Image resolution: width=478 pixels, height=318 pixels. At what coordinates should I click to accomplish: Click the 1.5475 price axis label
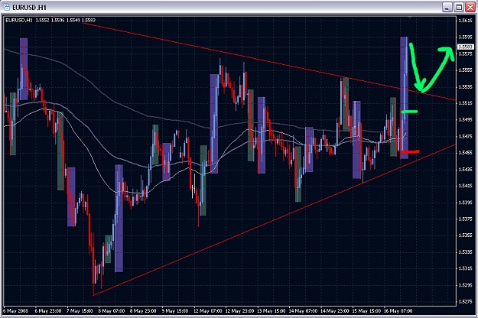pyautogui.click(x=466, y=136)
